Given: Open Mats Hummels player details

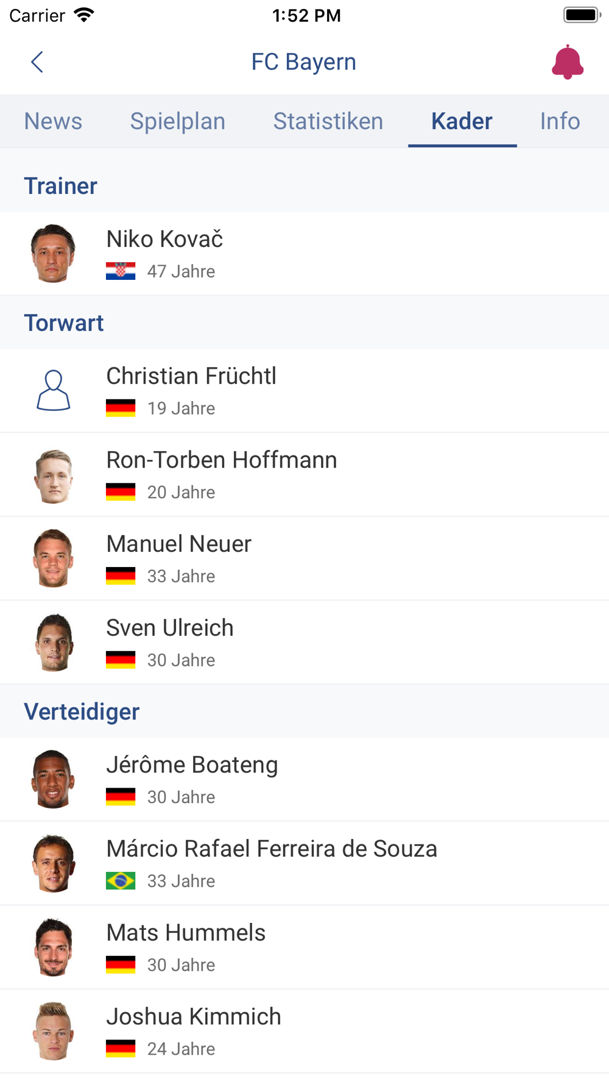Looking at the screenshot, I should point(304,947).
